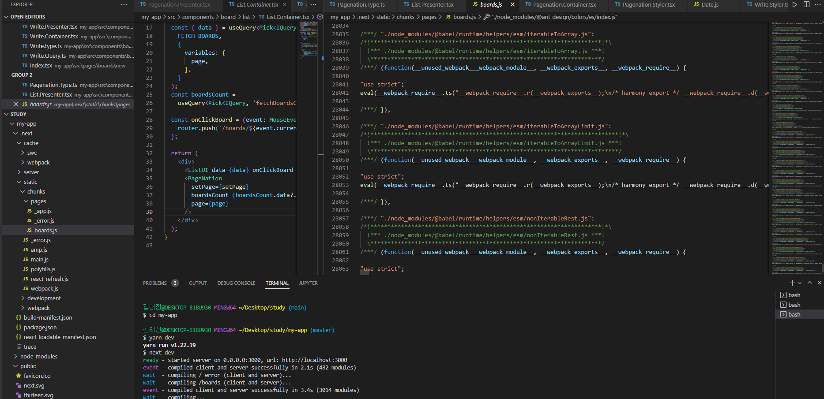Run the file with the play icon
Image resolution: width=824 pixels, height=399 pixels.
click(x=795, y=4)
